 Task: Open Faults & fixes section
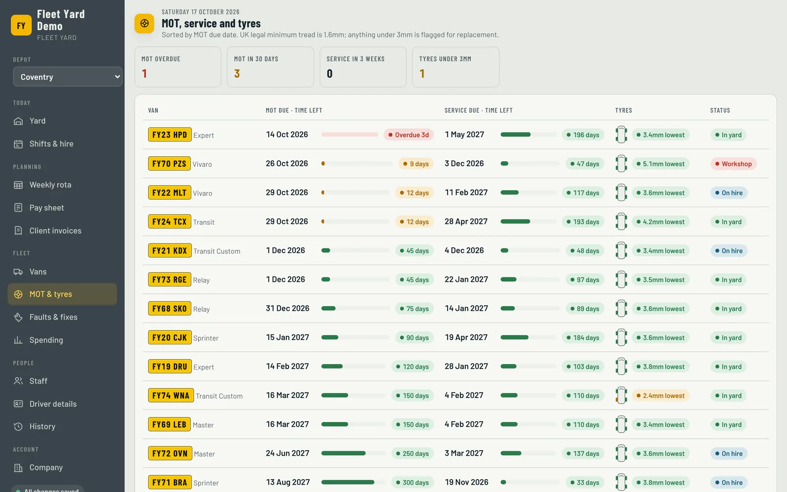62,317
